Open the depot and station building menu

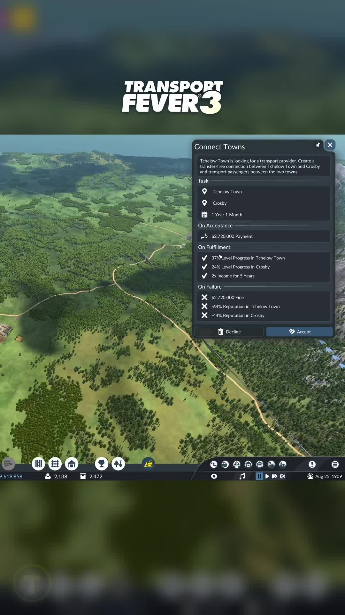pos(72,463)
